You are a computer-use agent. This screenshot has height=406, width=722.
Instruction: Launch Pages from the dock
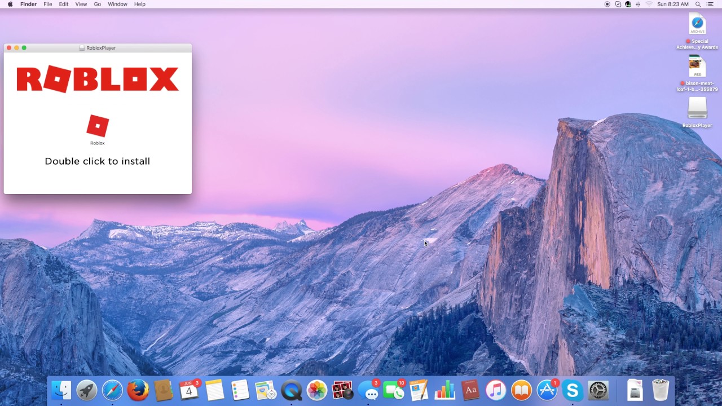[x=419, y=390]
